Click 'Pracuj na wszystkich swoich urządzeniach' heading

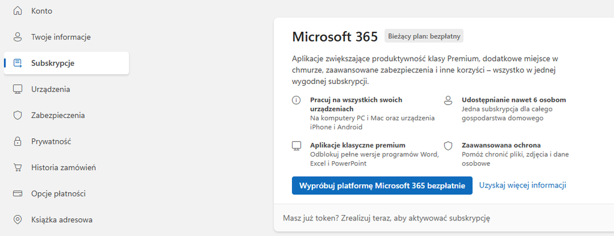(356, 104)
